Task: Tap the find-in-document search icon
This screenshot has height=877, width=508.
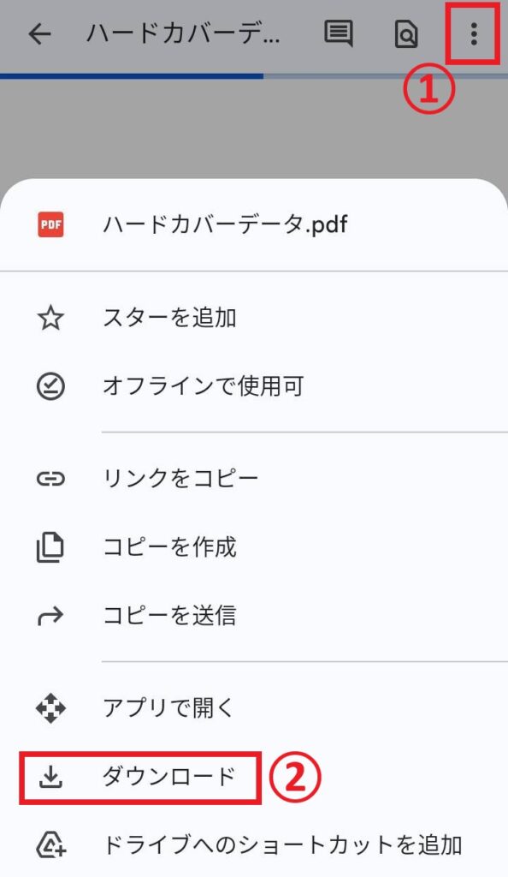Action: pyautogui.click(x=406, y=35)
